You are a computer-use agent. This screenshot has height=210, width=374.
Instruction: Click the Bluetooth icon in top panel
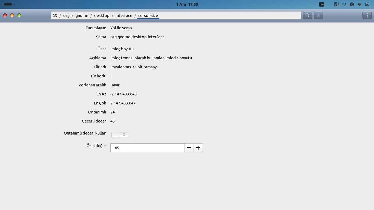click(x=352, y=4)
